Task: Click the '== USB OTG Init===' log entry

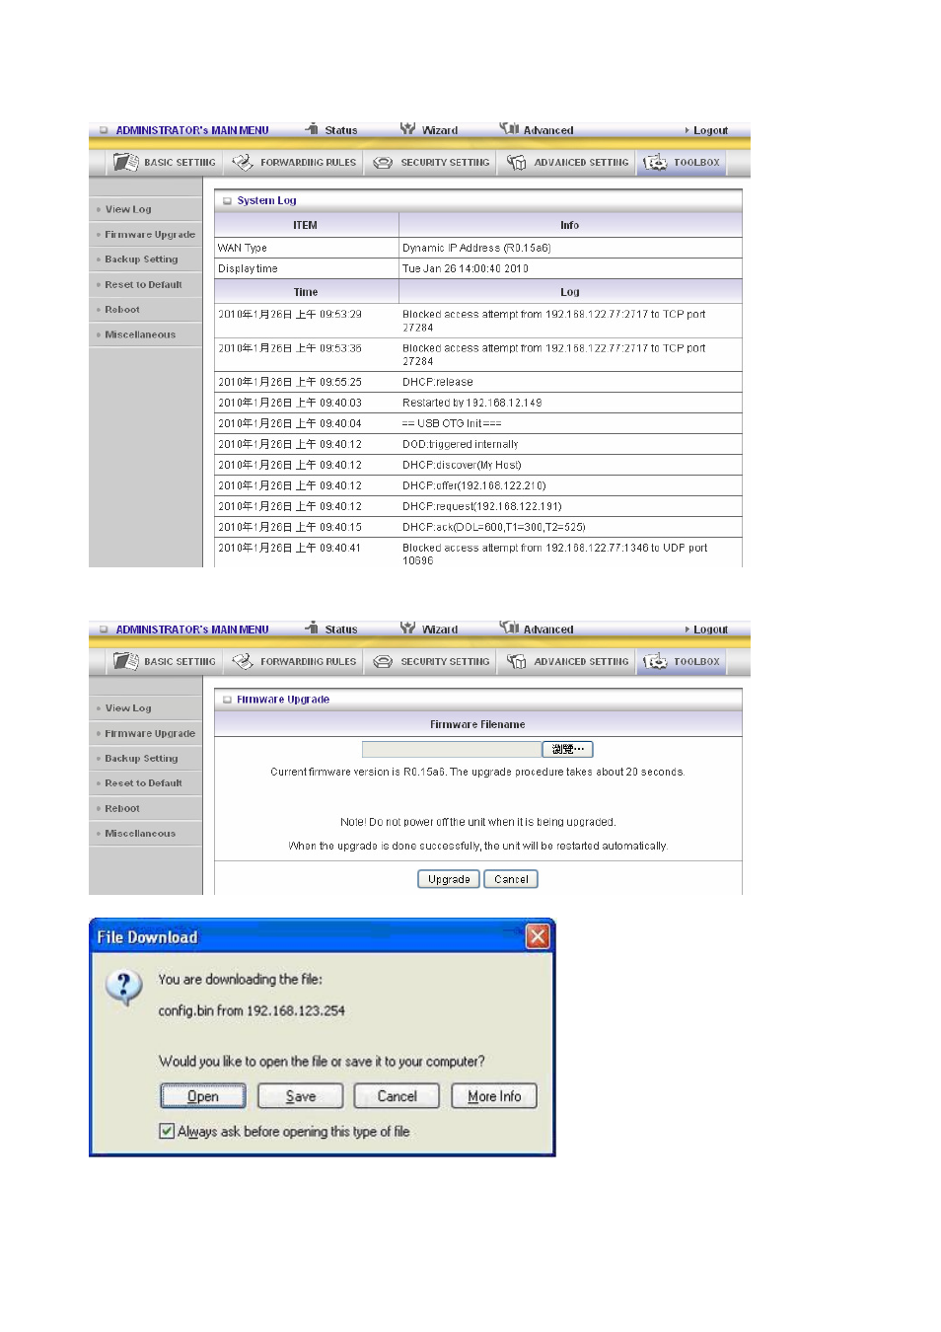Action: (x=452, y=423)
